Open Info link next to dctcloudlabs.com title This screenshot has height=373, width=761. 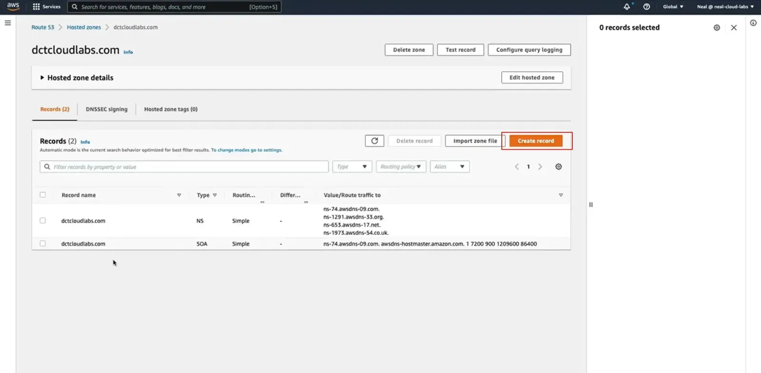[x=128, y=52]
